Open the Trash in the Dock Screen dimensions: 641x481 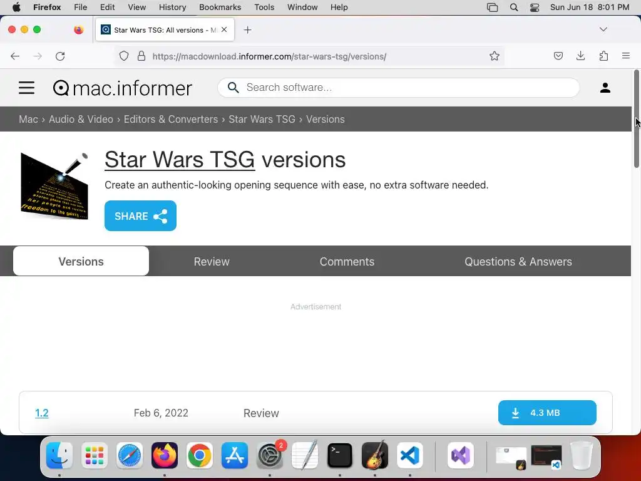point(582,455)
